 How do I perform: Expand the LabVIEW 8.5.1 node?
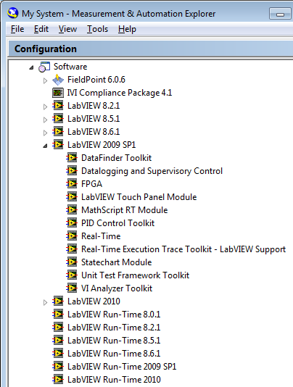pos(45,120)
